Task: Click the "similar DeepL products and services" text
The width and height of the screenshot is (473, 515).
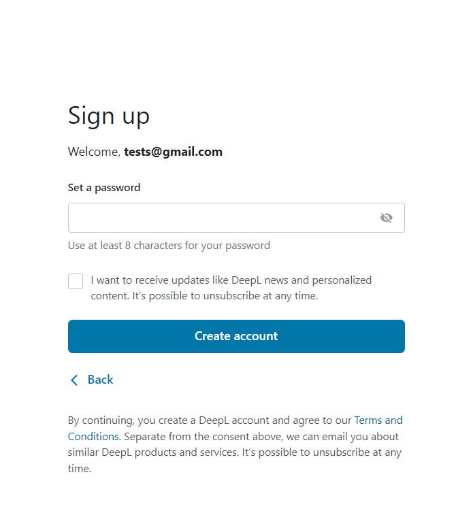Action: click(x=154, y=452)
